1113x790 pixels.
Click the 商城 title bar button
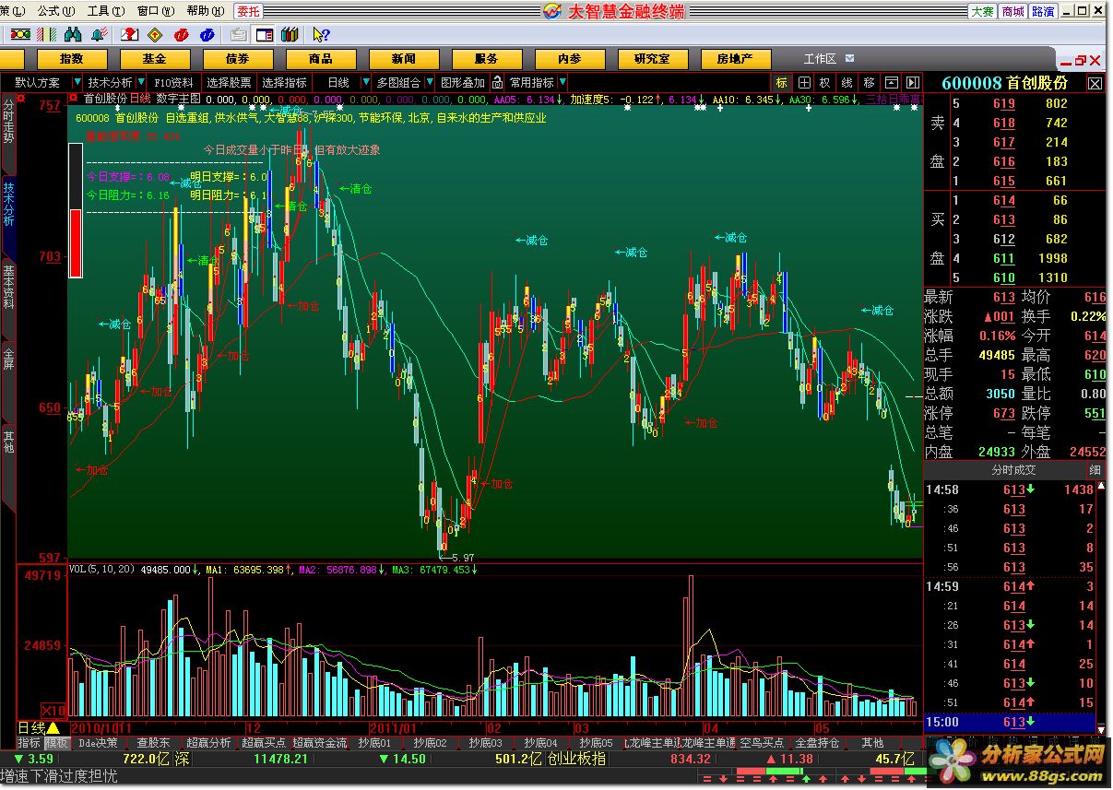pyautogui.click(x=1012, y=11)
